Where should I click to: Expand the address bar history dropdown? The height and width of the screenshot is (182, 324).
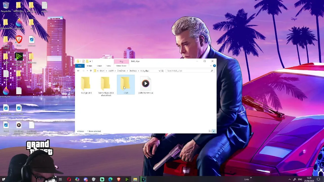(159, 71)
